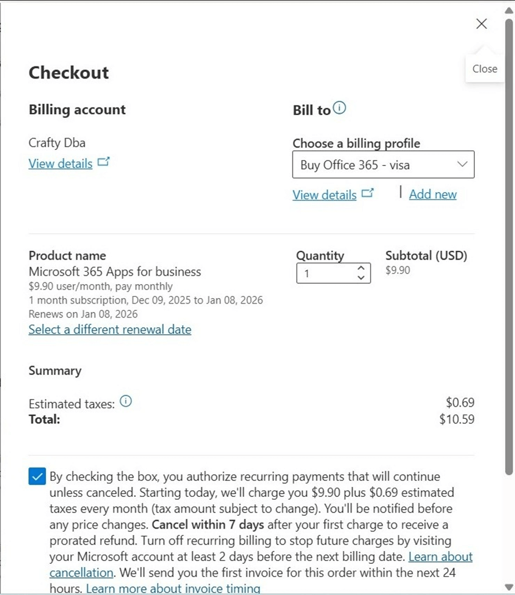The image size is (515, 595).
Task: Open Learn about cancellation link
Action: click(440, 557)
